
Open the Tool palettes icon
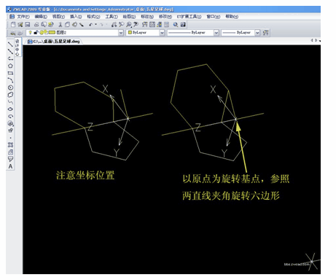[159, 24]
